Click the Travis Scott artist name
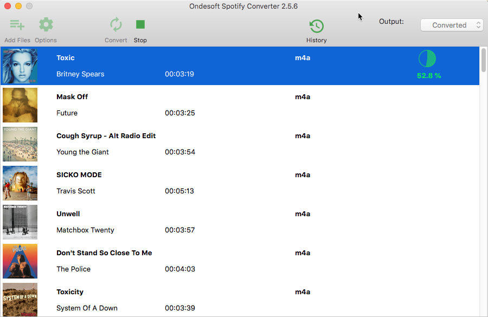This screenshot has width=488, height=317. [x=75, y=191]
